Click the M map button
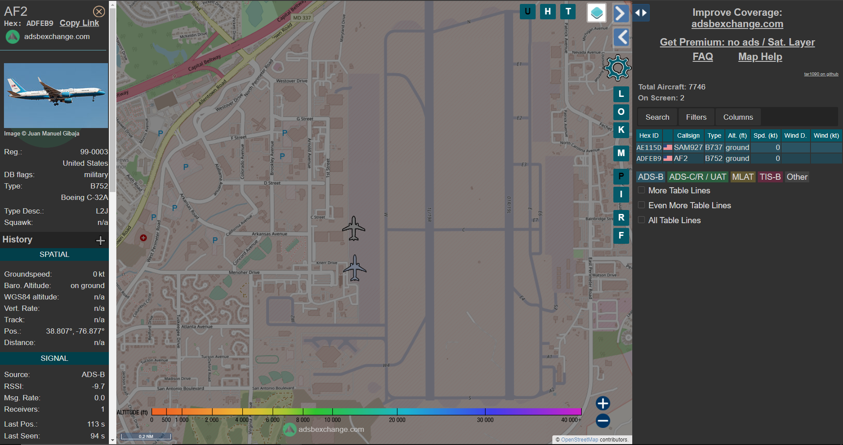This screenshot has height=445, width=843. [x=621, y=153]
